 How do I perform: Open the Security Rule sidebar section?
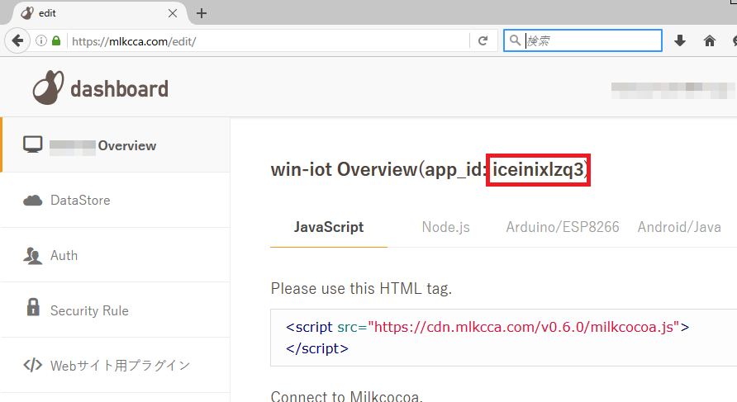click(x=115, y=310)
